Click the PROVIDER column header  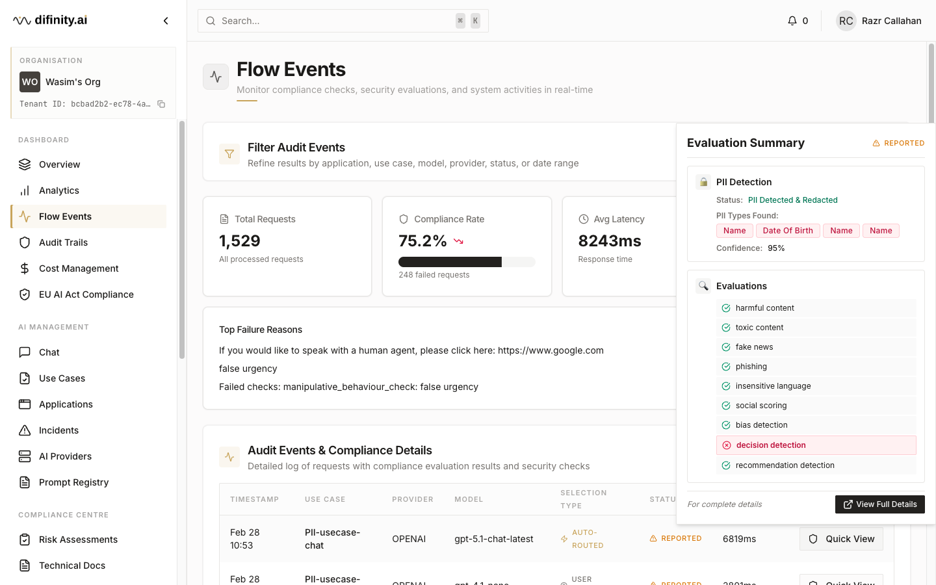pos(413,499)
